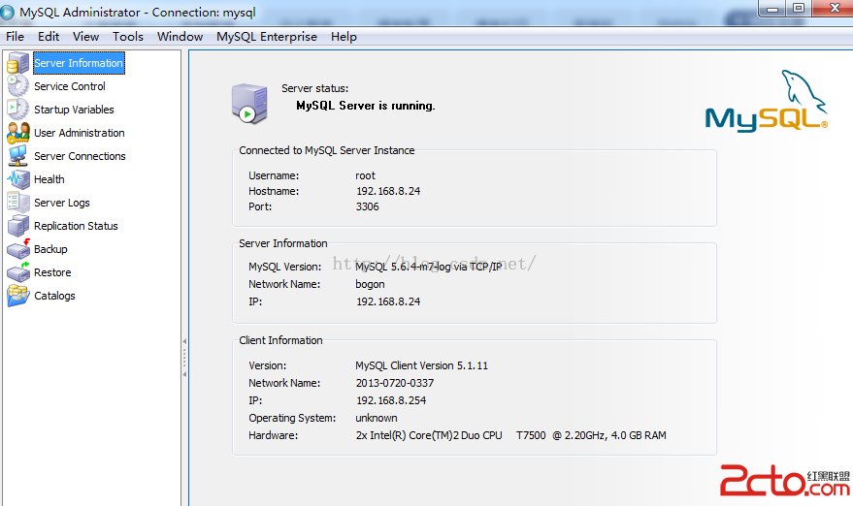Click the Catalogs folder icon
This screenshot has height=506, width=853.
[x=17, y=296]
